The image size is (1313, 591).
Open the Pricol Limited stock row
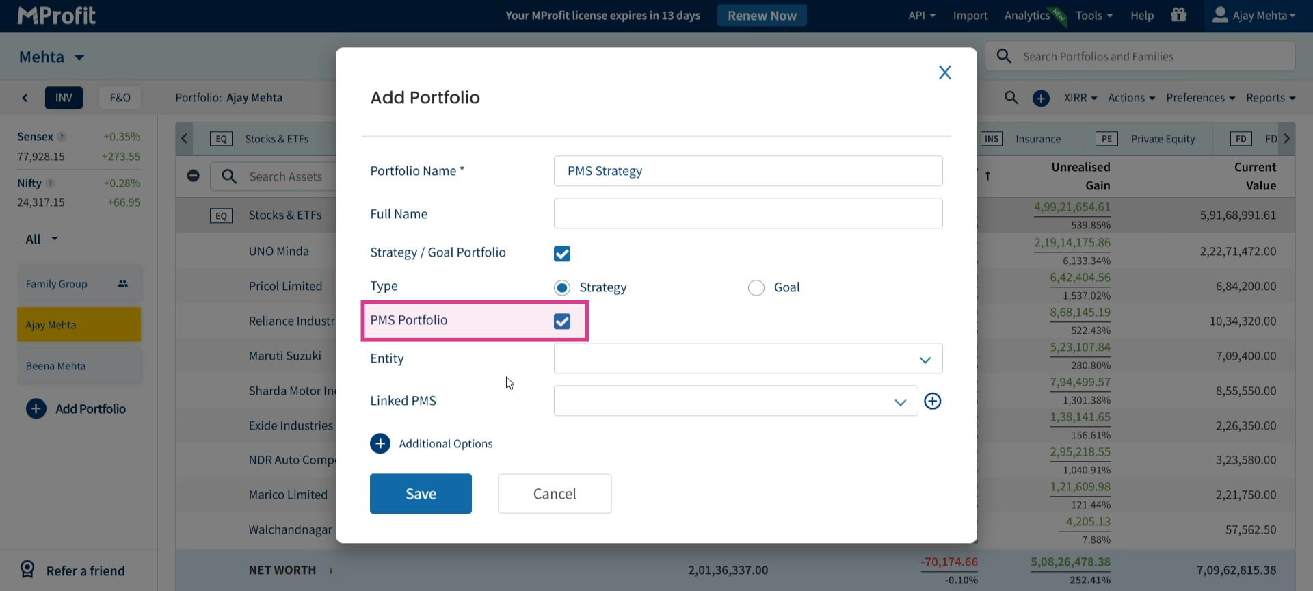pyautogui.click(x=285, y=287)
